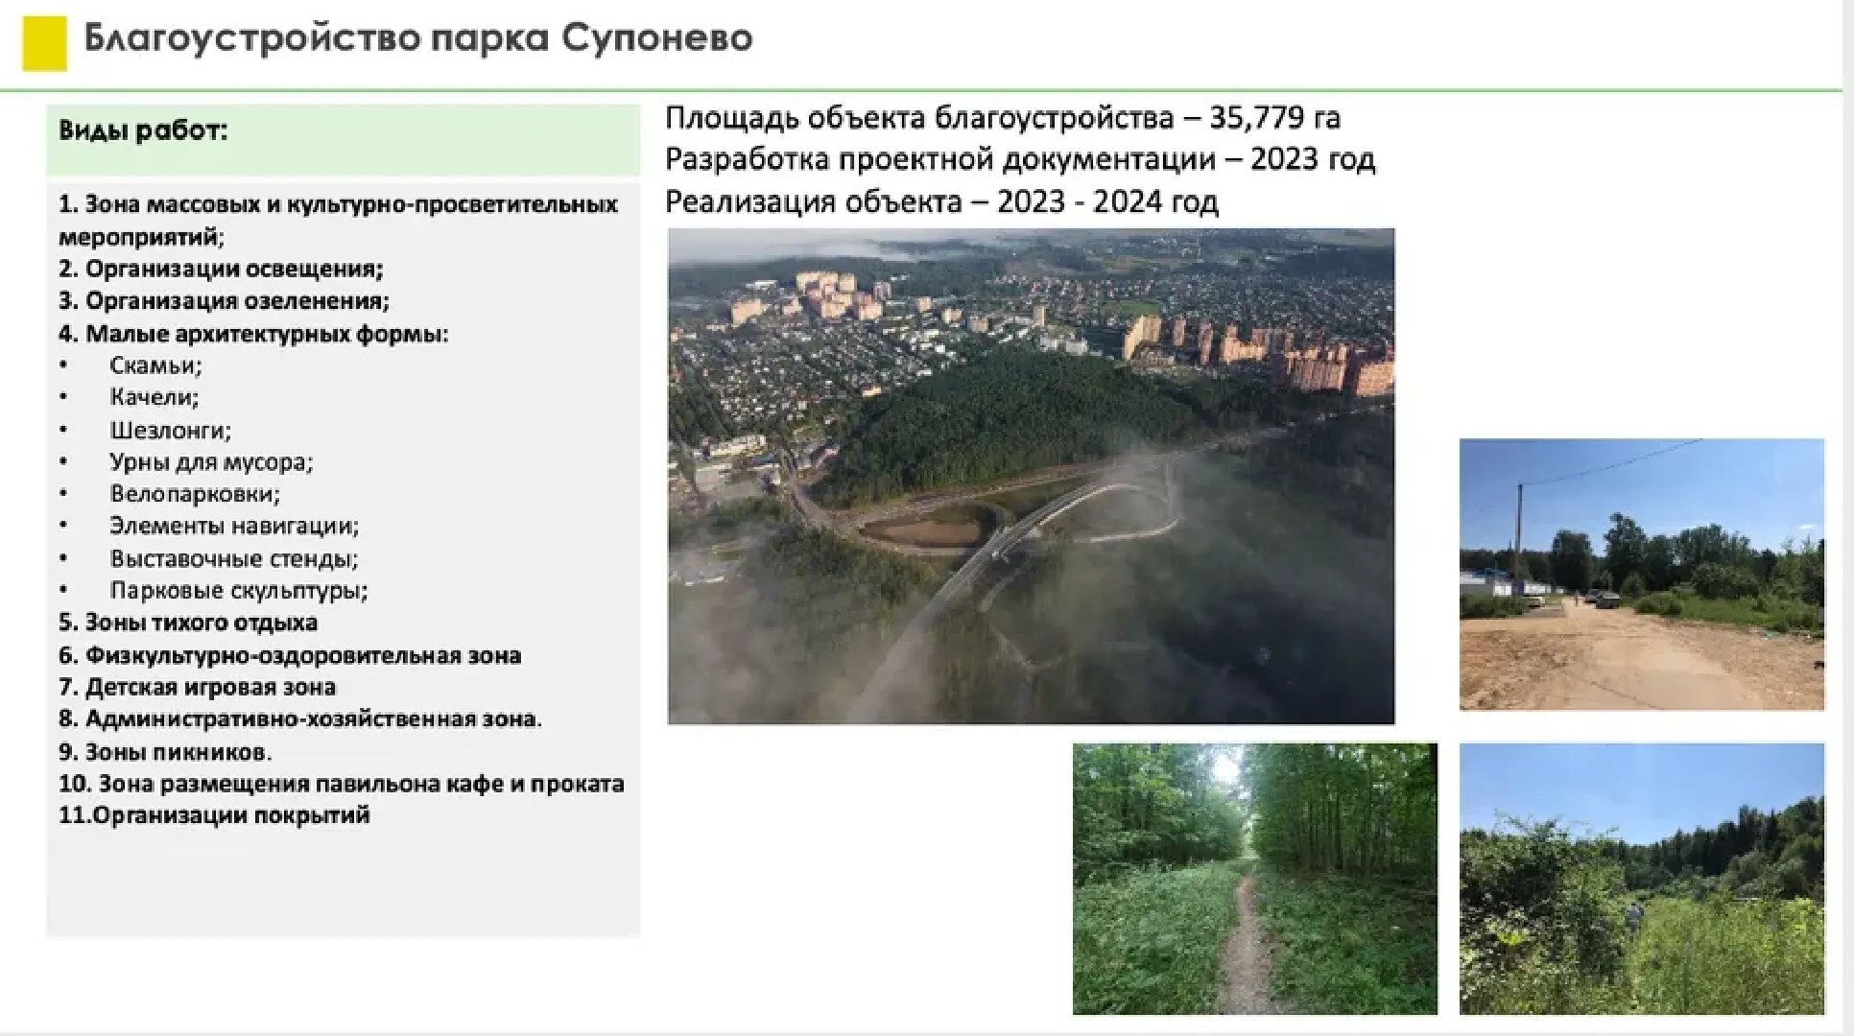Select the bullet «Урны для мусора»
Screen dimensions: 1854x1036
pos(211,461)
